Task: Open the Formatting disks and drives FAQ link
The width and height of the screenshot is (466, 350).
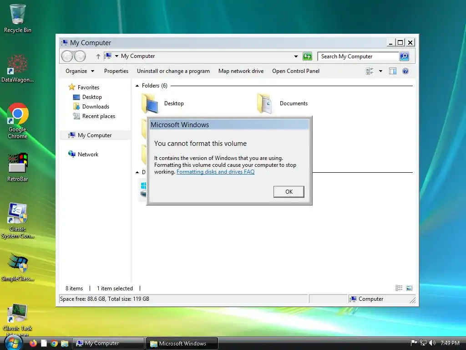Action: click(215, 172)
